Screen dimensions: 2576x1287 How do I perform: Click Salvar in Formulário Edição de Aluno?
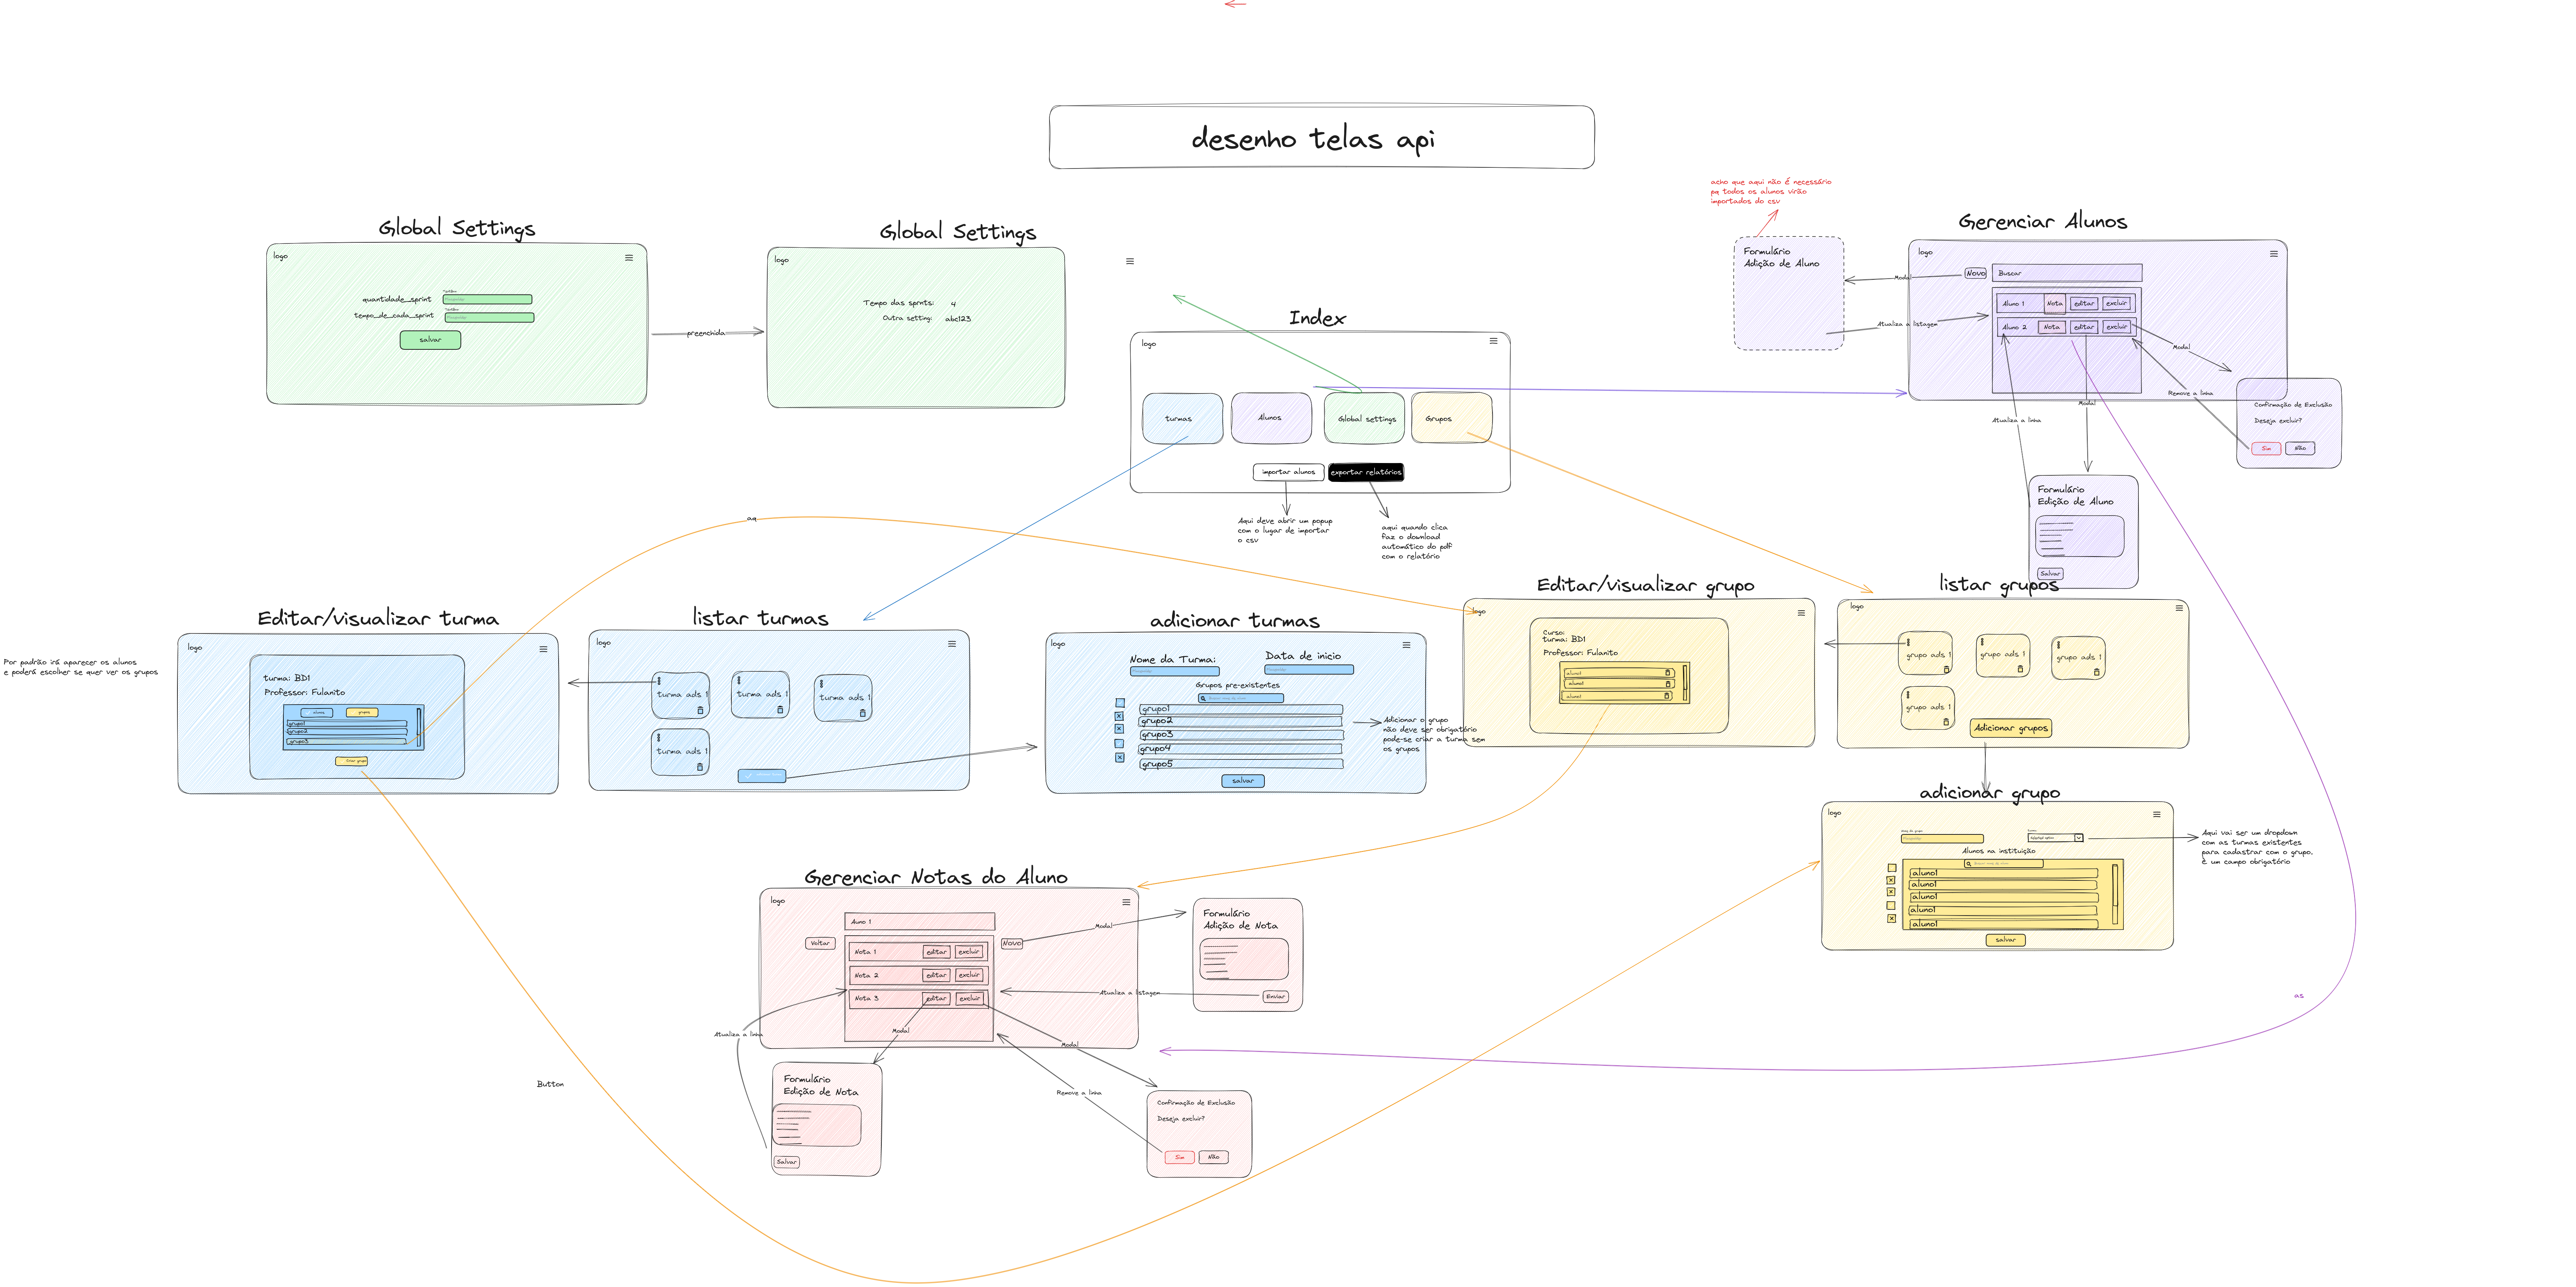(x=2050, y=574)
